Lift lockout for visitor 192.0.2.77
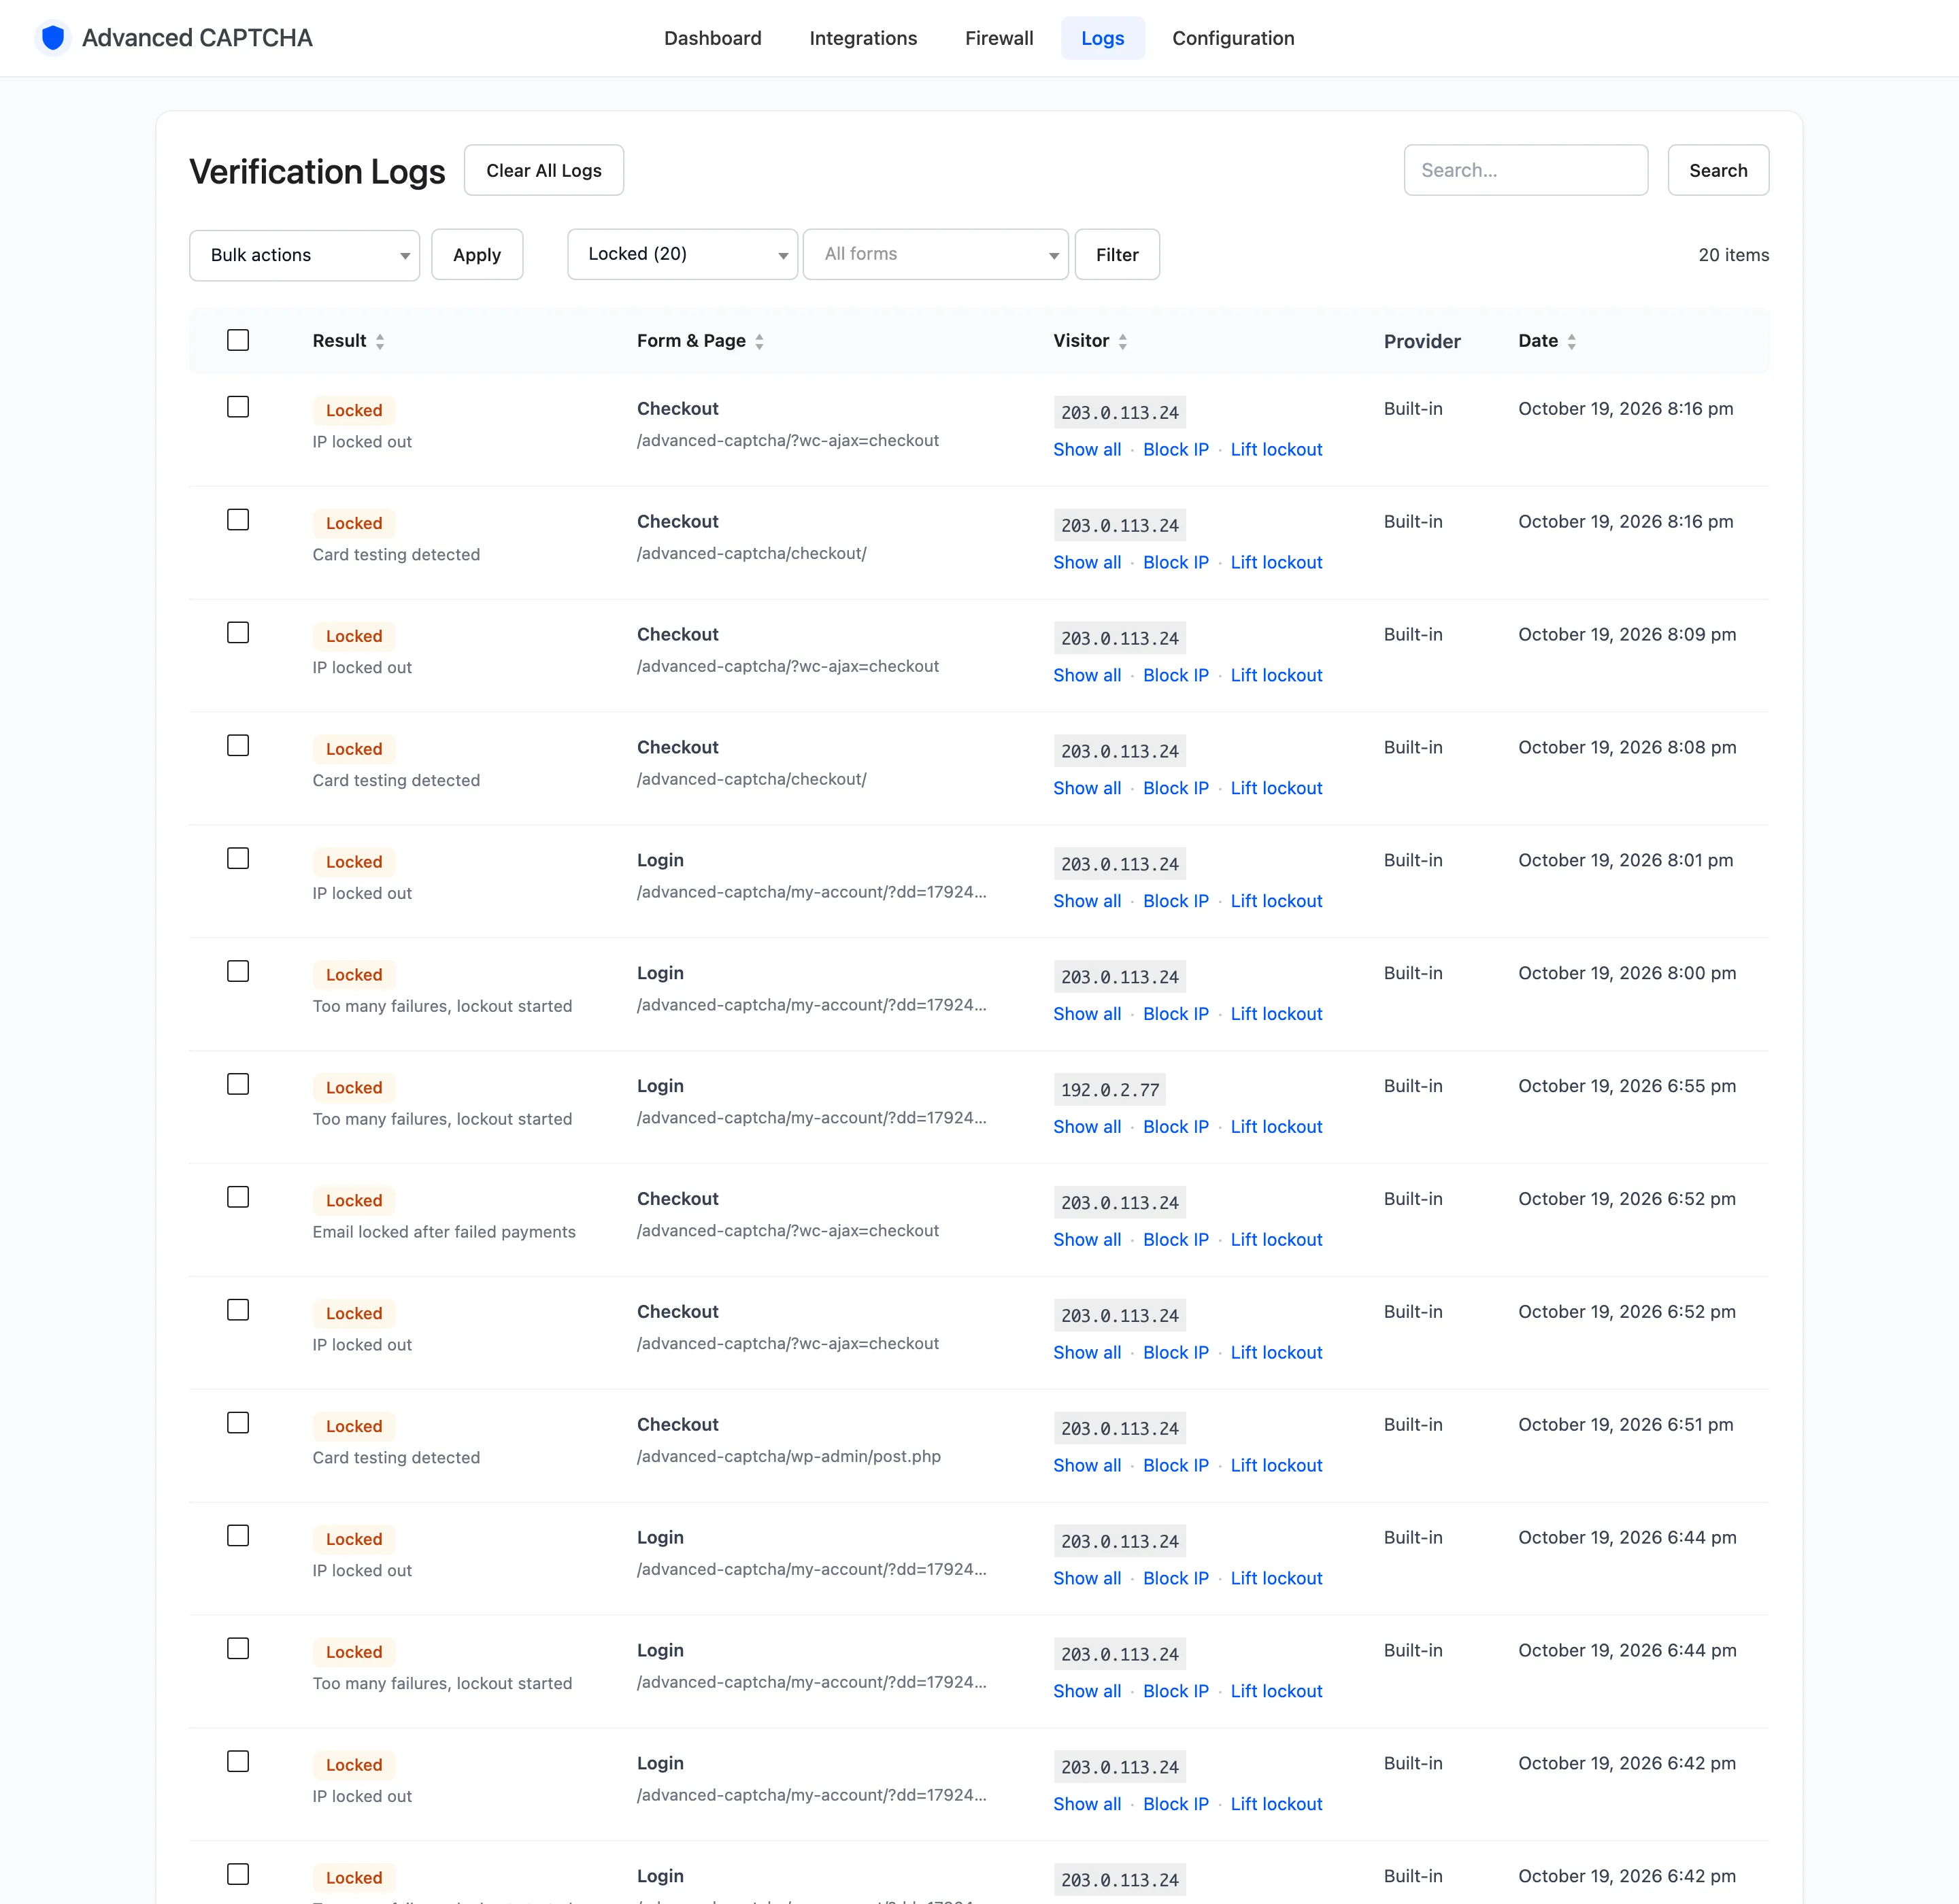1959x1904 pixels. coord(1275,1126)
